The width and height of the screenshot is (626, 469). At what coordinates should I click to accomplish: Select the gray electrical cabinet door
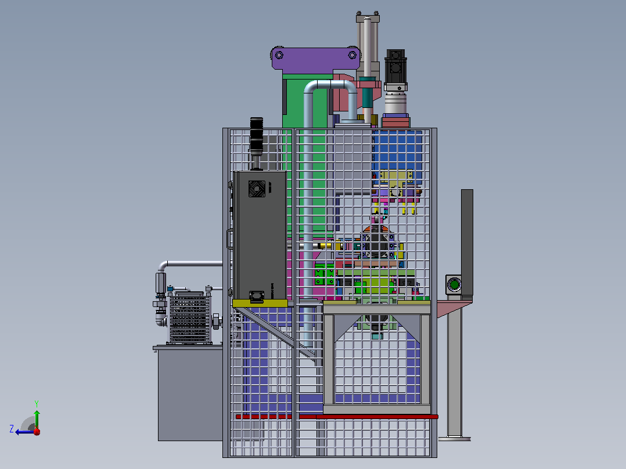click(x=260, y=236)
